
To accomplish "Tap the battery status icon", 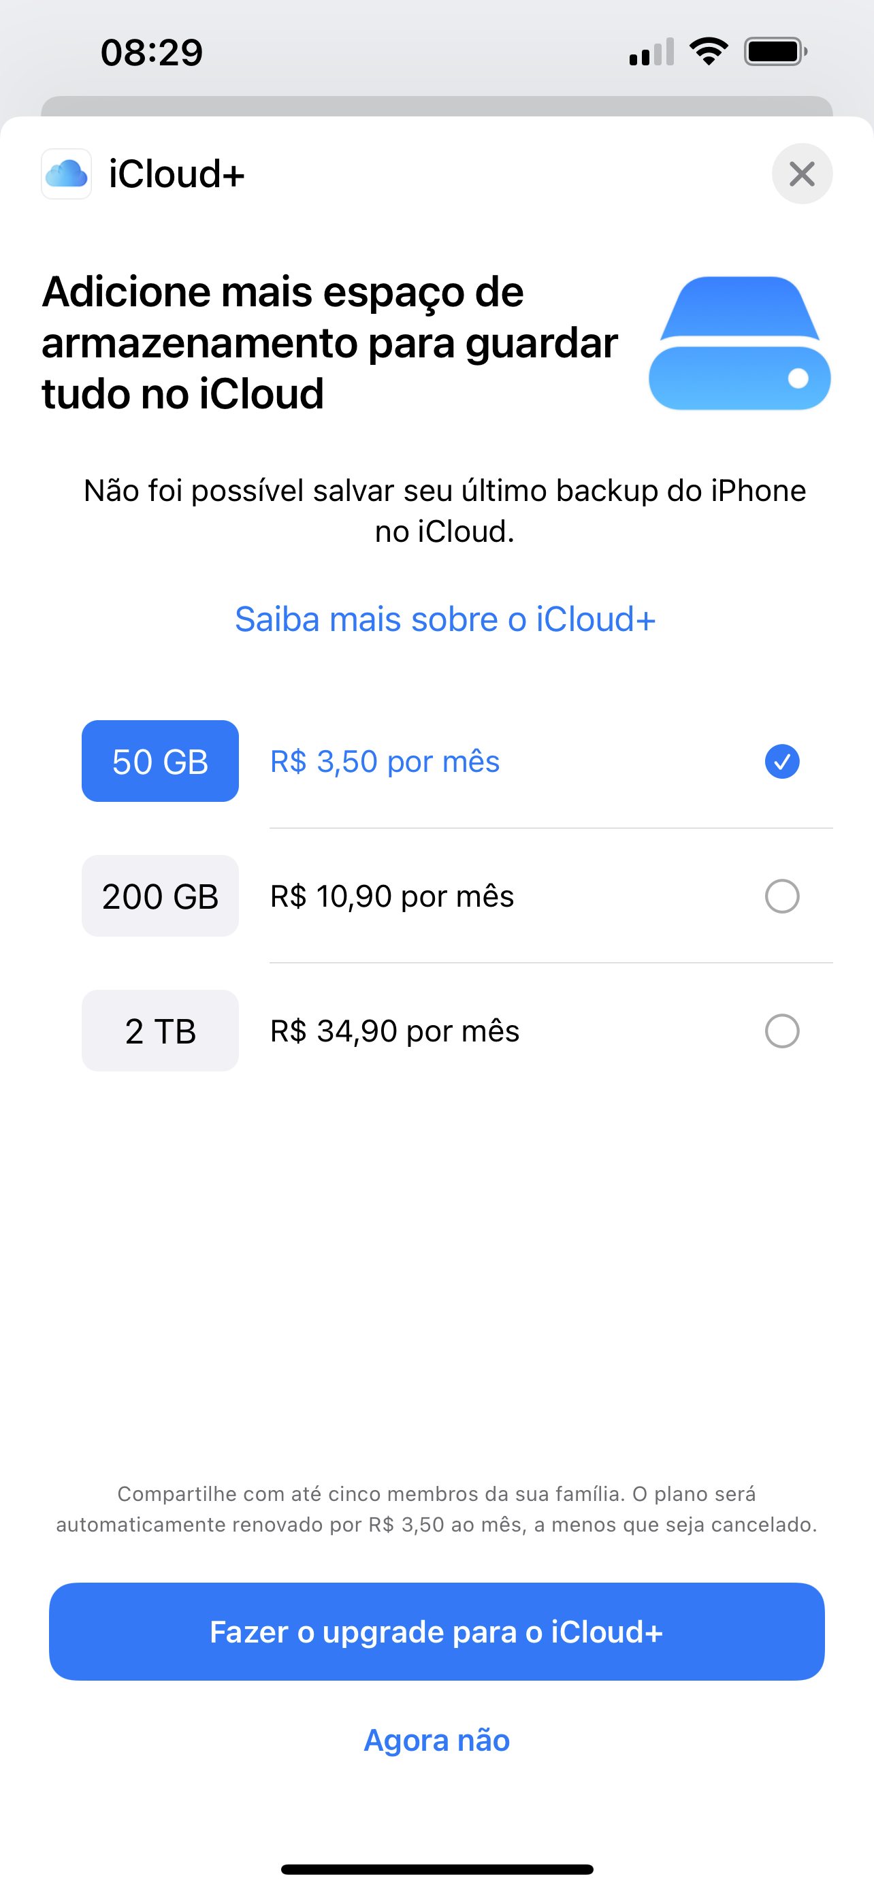I will [775, 52].
